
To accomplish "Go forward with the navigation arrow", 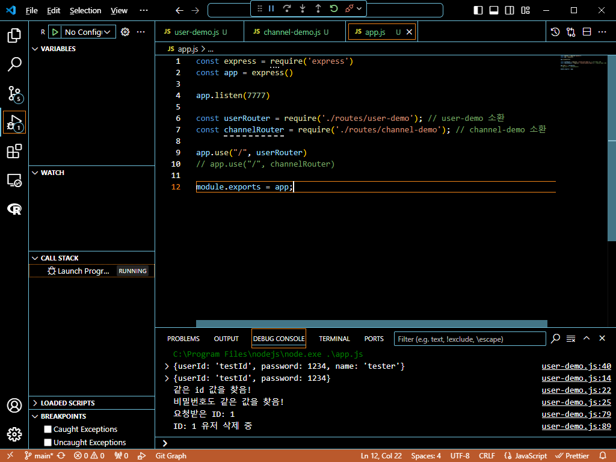I will (x=196, y=11).
